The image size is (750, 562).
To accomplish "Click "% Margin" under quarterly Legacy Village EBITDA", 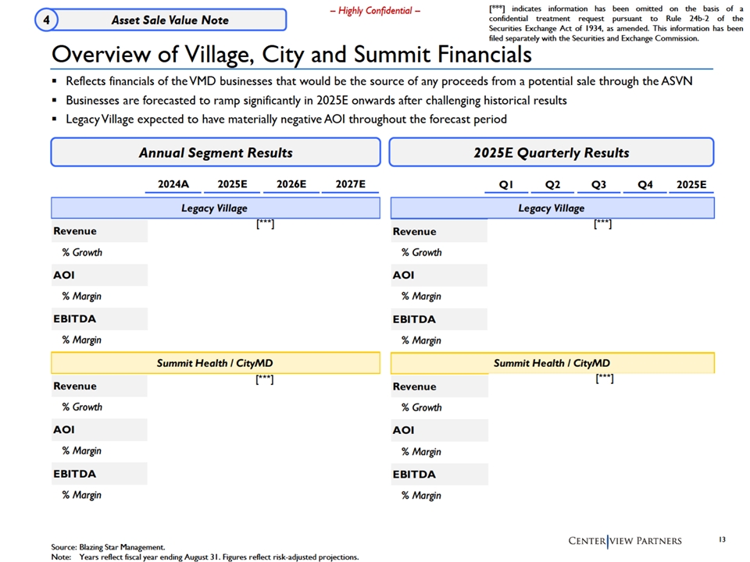I will pyautogui.click(x=421, y=340).
